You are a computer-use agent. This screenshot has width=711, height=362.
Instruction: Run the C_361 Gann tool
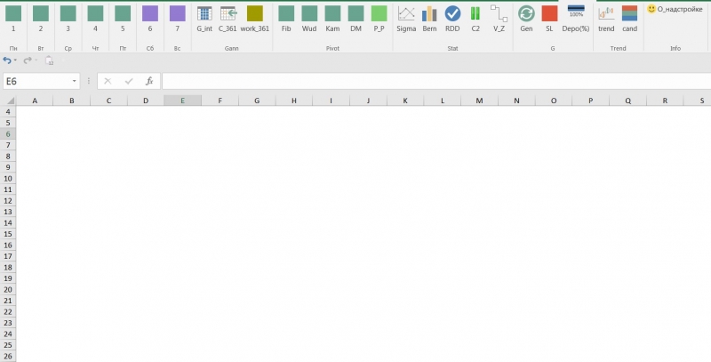pos(228,19)
